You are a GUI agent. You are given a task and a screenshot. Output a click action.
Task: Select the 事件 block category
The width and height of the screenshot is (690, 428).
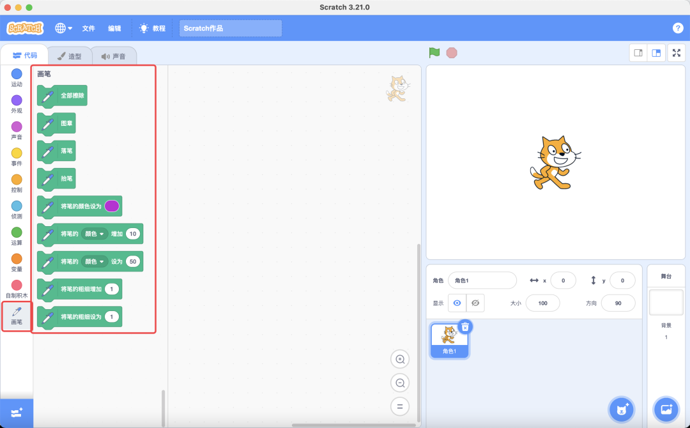17,157
